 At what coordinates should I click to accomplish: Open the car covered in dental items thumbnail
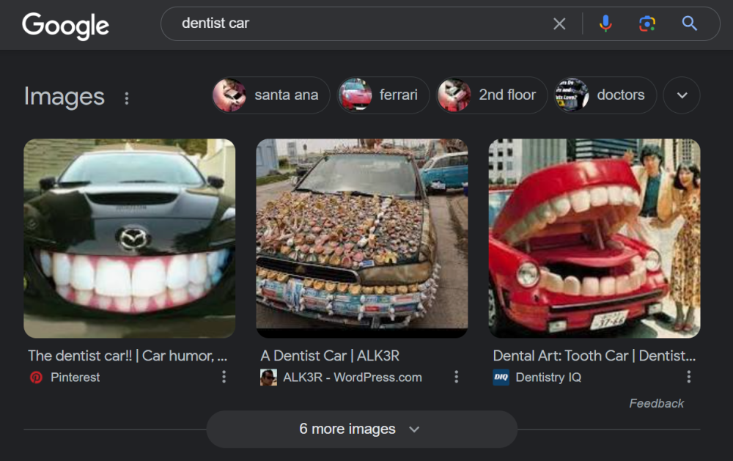click(x=361, y=238)
